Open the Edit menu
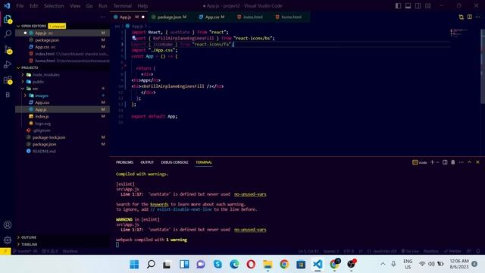 pos(33,6)
